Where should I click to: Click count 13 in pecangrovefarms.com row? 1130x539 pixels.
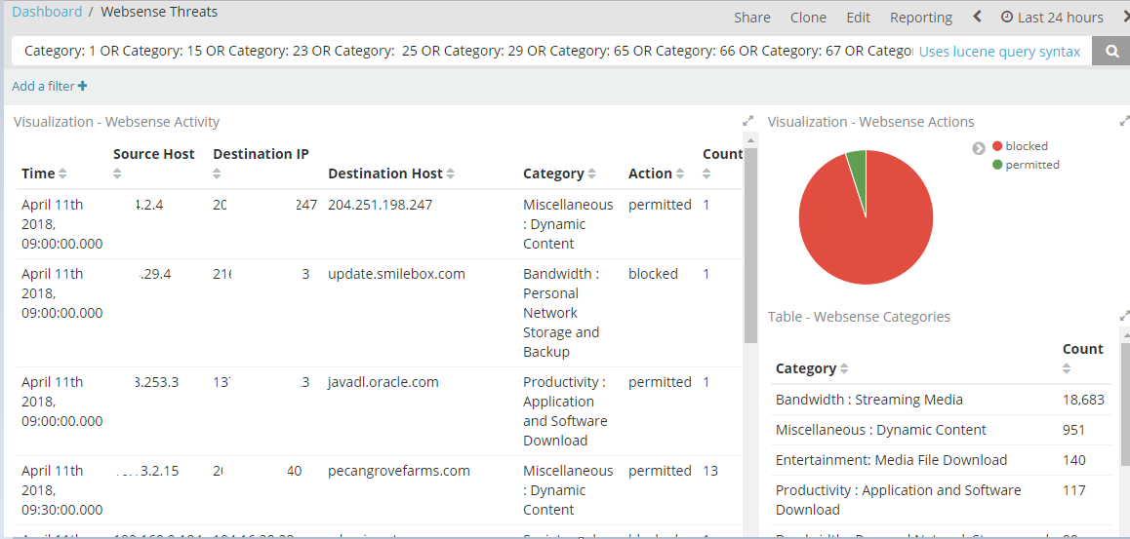point(709,471)
